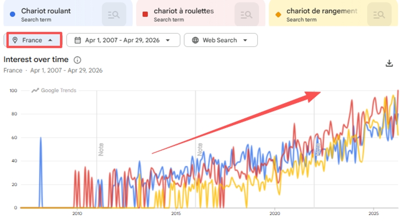This screenshot has width=402, height=222.
Task: Select the blue Chariot roulant color dot
Action: tap(12, 14)
